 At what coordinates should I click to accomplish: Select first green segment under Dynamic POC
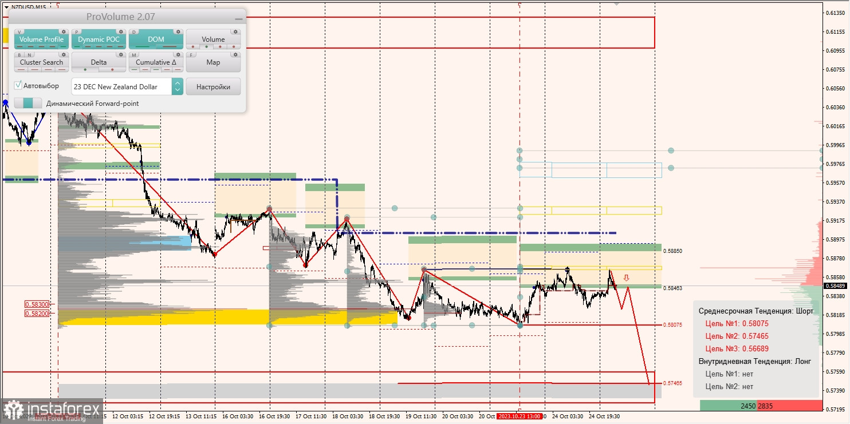pos(77,46)
